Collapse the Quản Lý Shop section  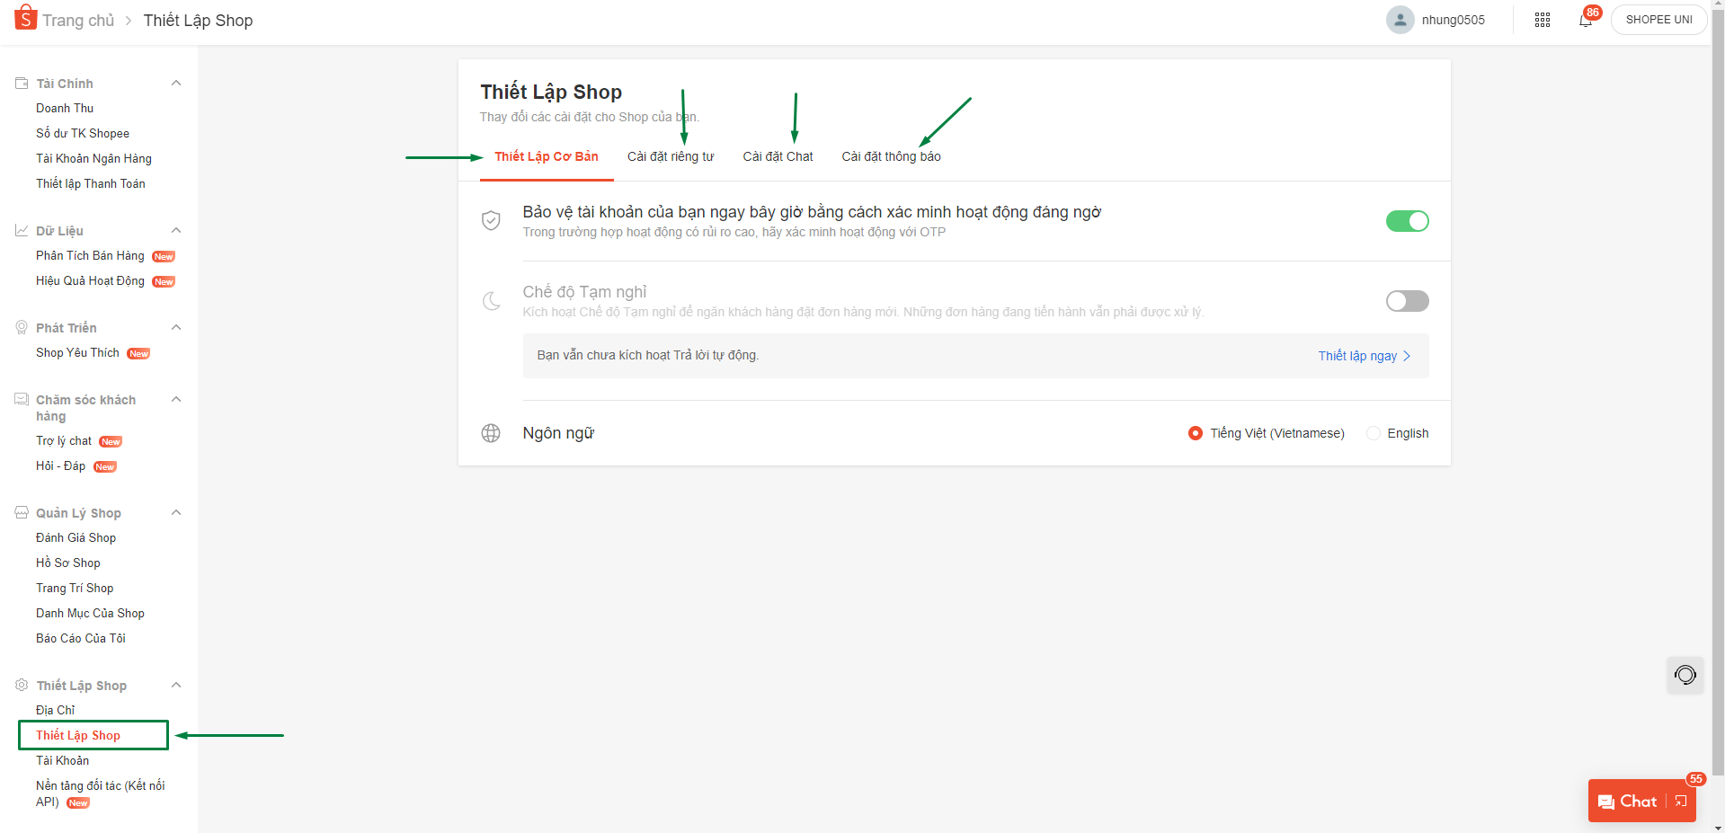tap(176, 512)
